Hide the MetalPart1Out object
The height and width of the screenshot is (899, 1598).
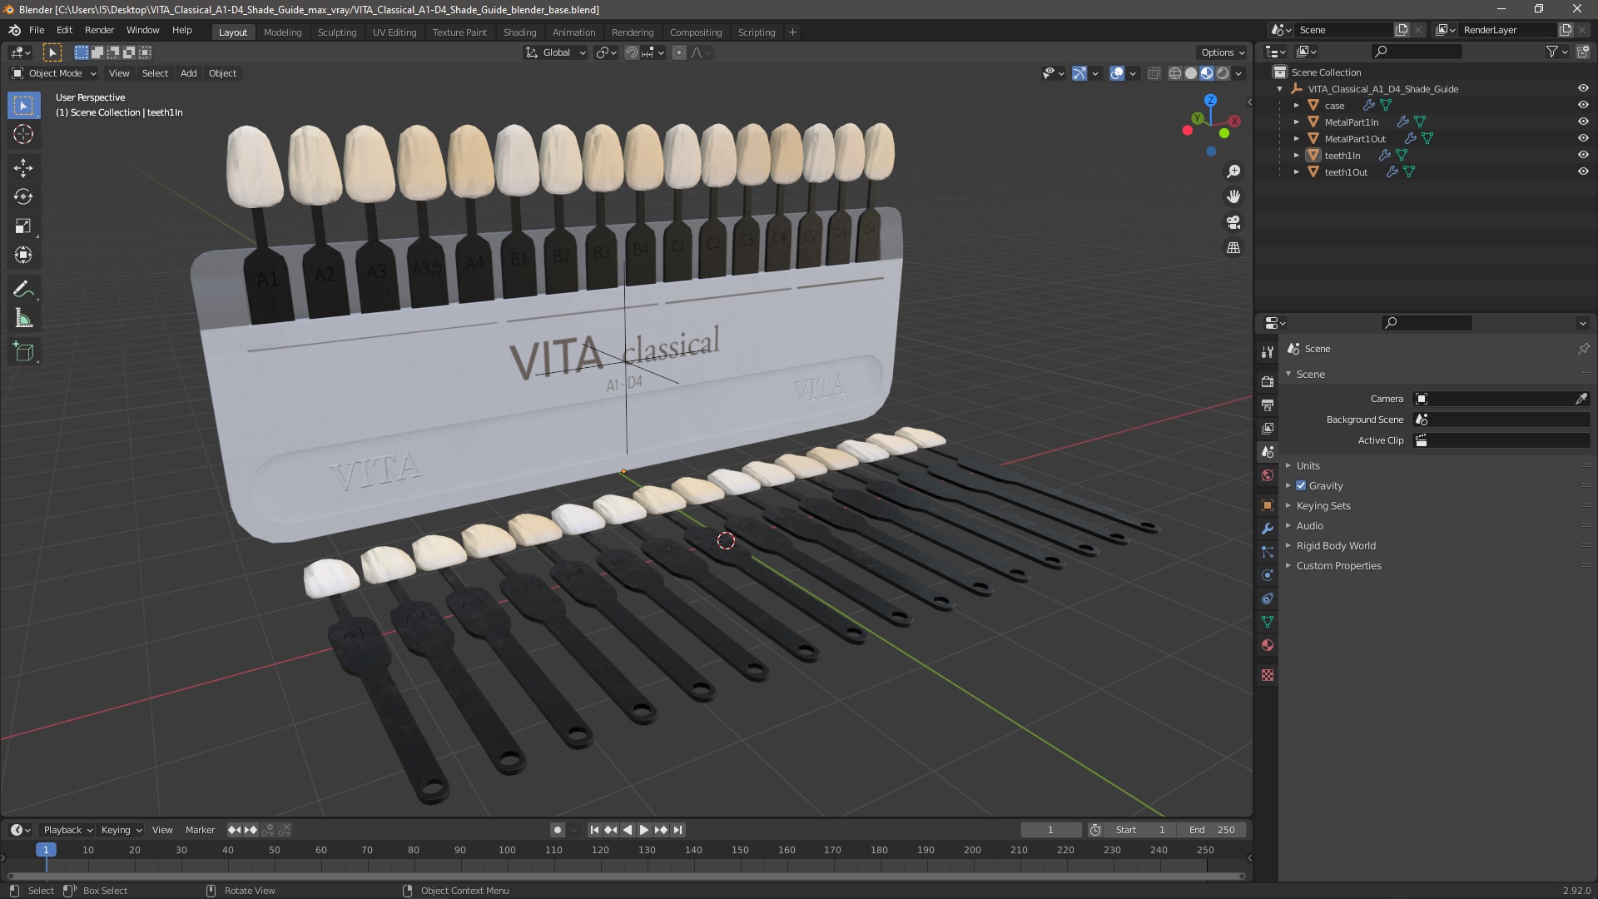1583,138
